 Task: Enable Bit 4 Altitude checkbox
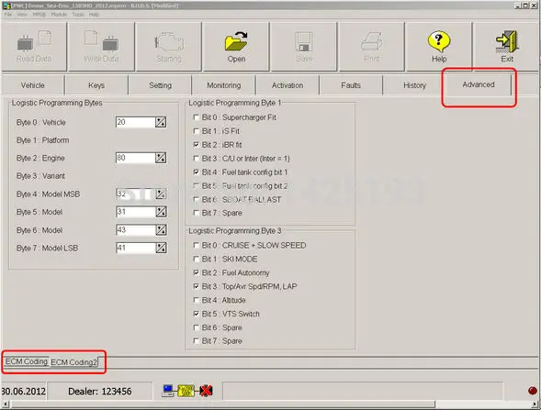point(196,300)
